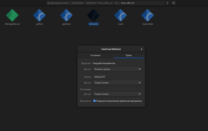Select the zsync executable icon
Screen dimensions: 208x131
[121, 15]
